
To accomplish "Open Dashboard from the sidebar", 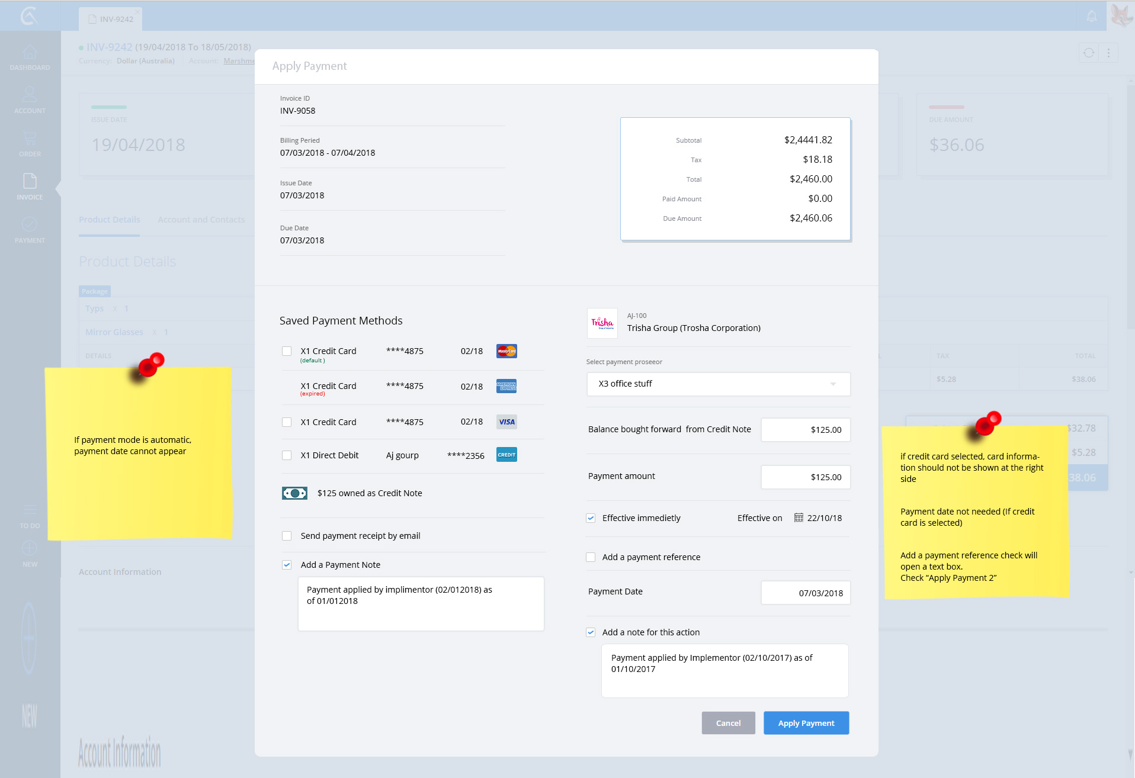I will (x=30, y=57).
